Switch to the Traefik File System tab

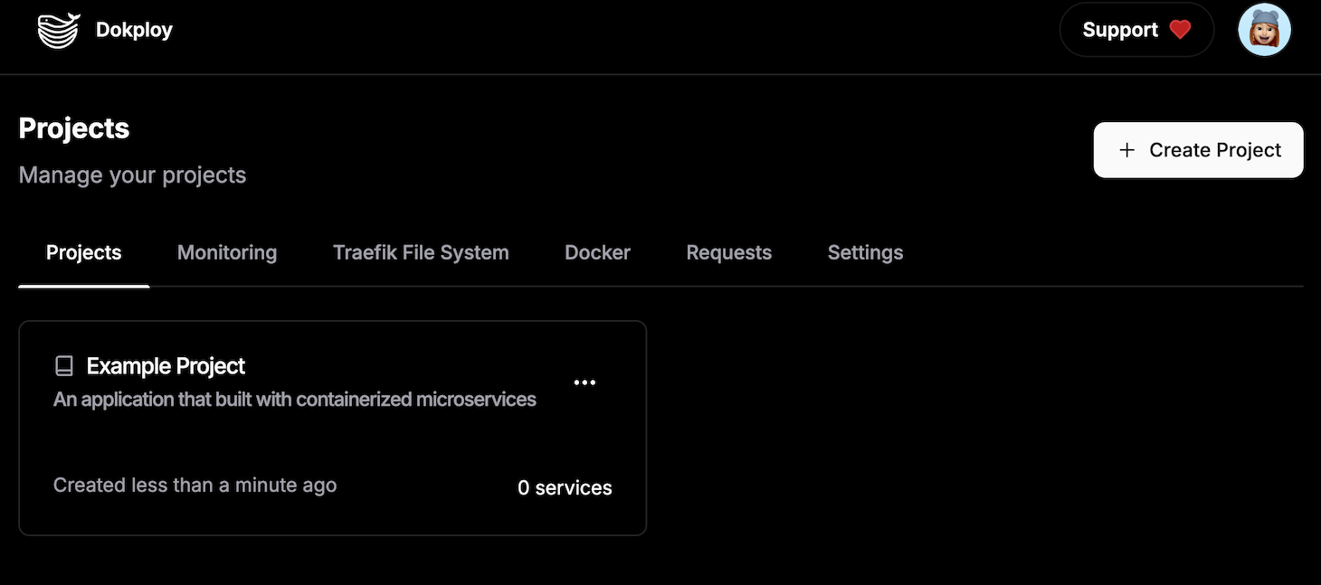420,252
